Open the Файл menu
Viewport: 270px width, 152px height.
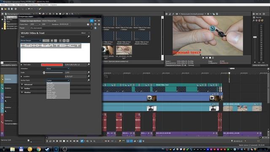[3, 5]
